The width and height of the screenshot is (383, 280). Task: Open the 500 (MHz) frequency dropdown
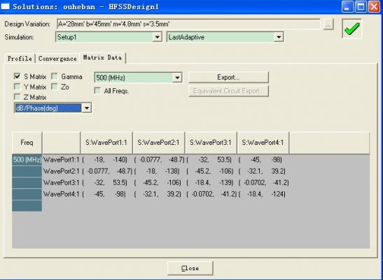coord(177,78)
